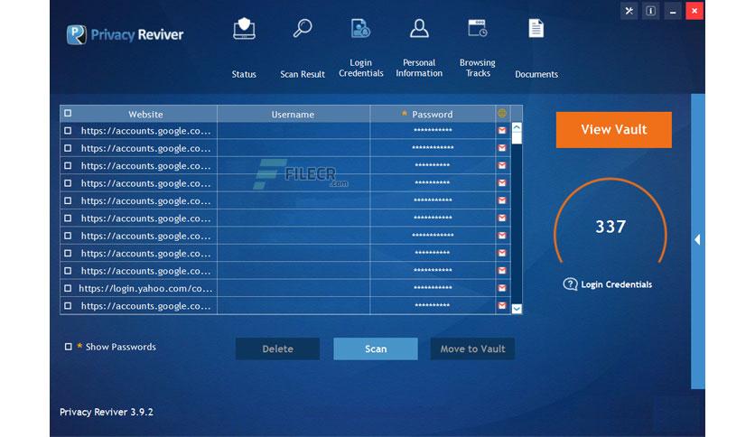Click the scroll up arrow of the list
This screenshot has width=755, height=437.
point(517,127)
